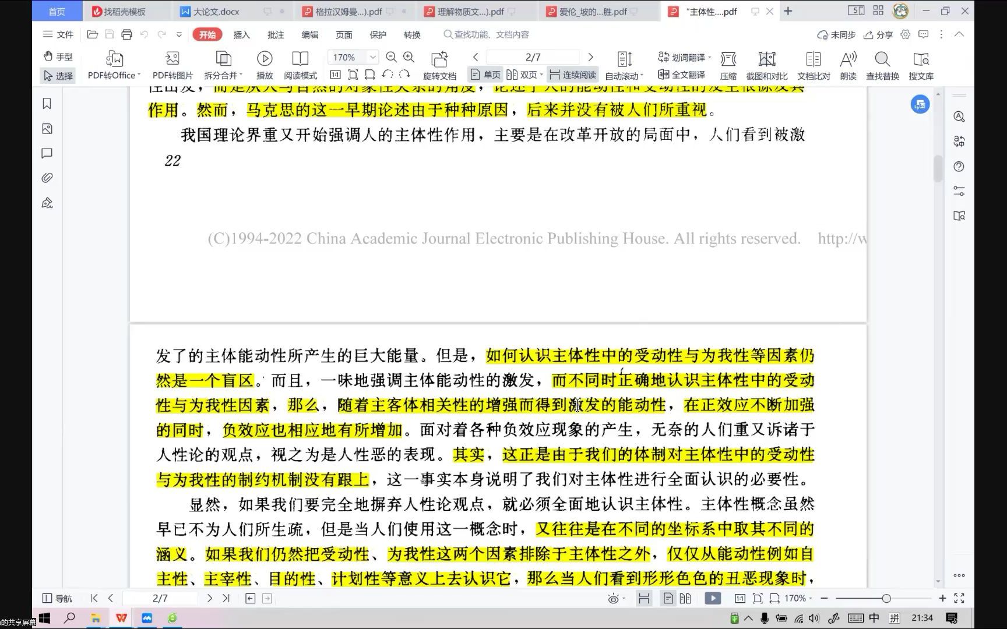
Task: Click the print icon in quick access bar
Action: click(x=126, y=34)
